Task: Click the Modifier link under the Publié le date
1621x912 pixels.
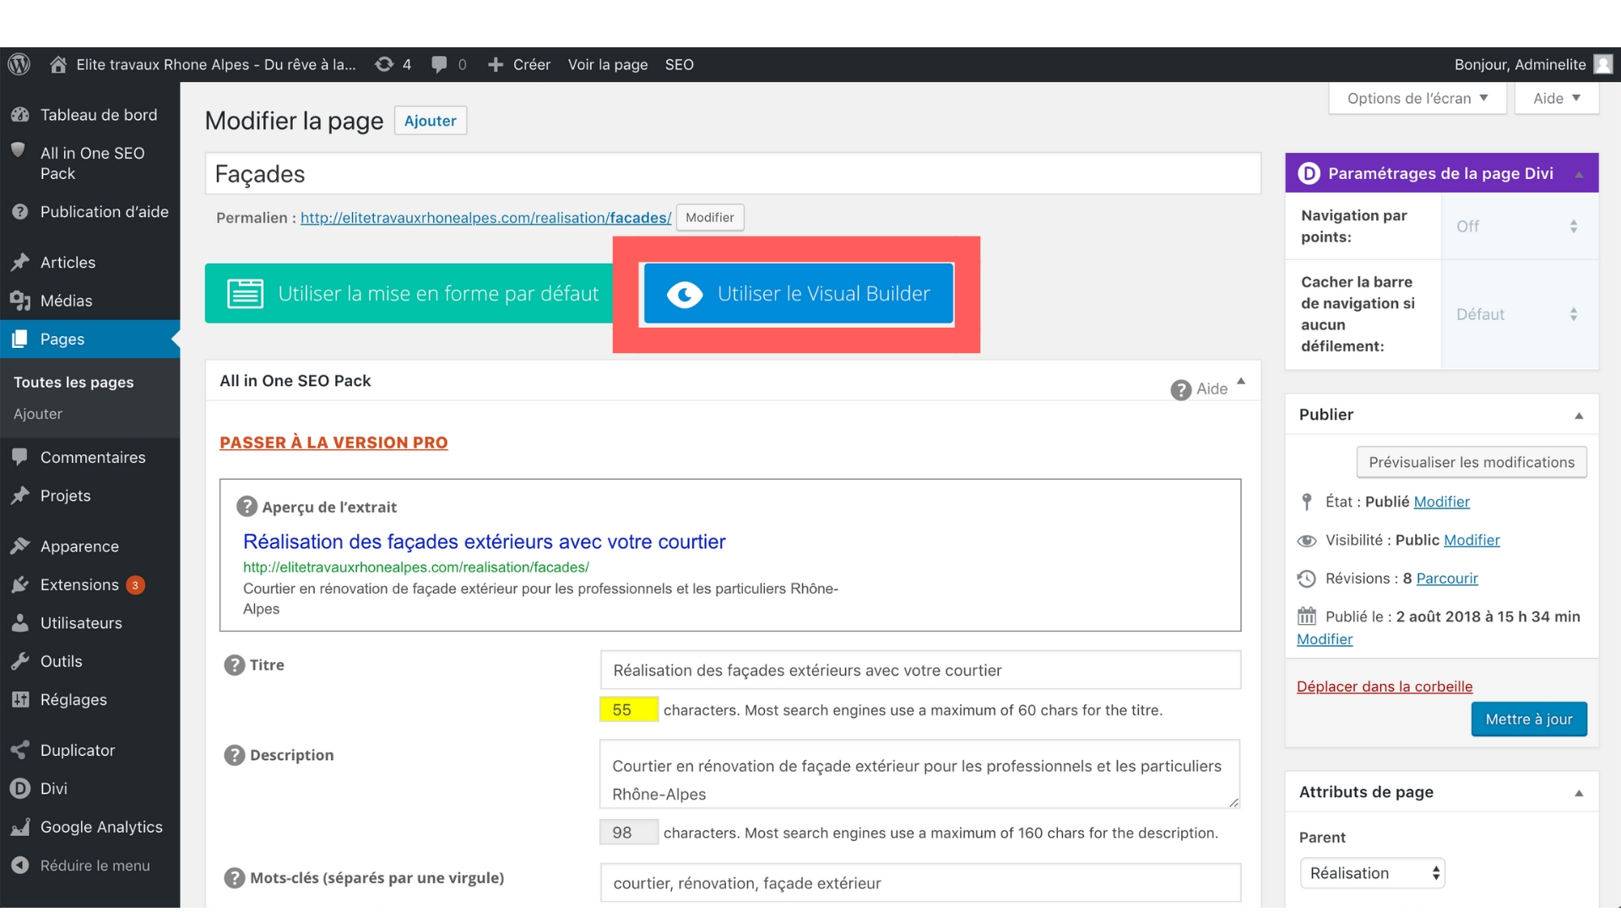Action: [1325, 639]
